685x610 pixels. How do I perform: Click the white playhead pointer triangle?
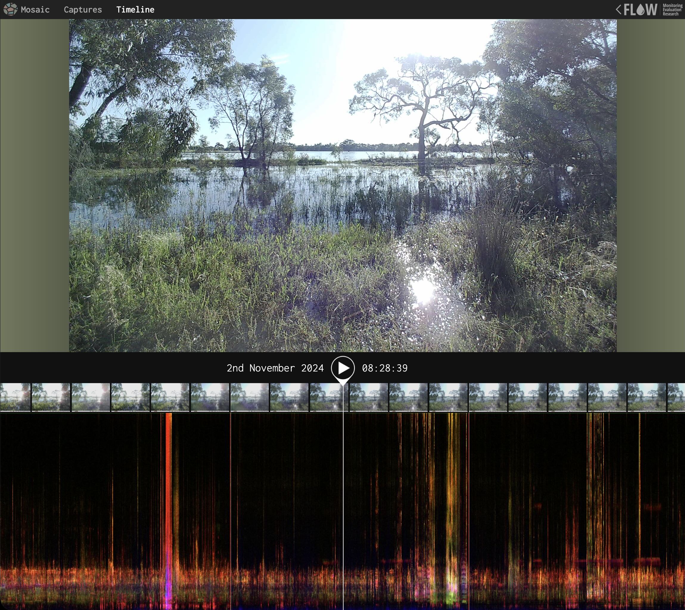[343, 382]
